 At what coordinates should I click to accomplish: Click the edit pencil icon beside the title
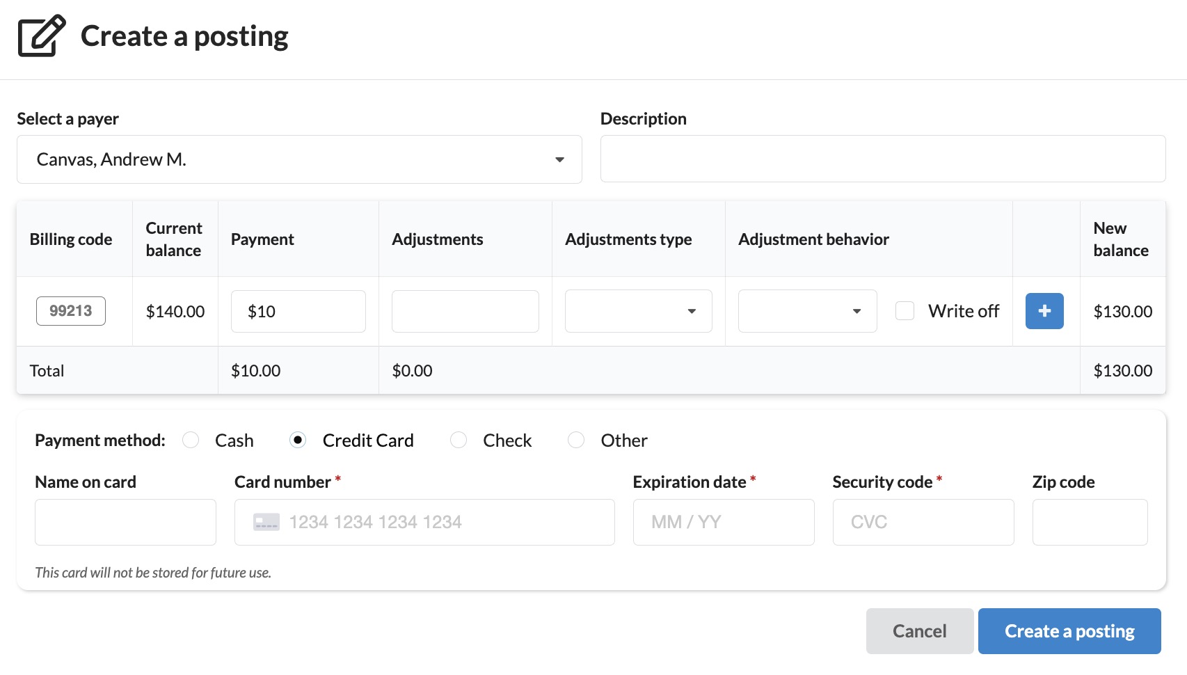tap(41, 35)
